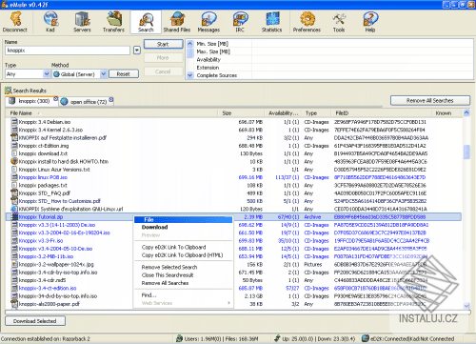Click the eD2K connection icon in status bar
The image size is (476, 344).
(366, 338)
